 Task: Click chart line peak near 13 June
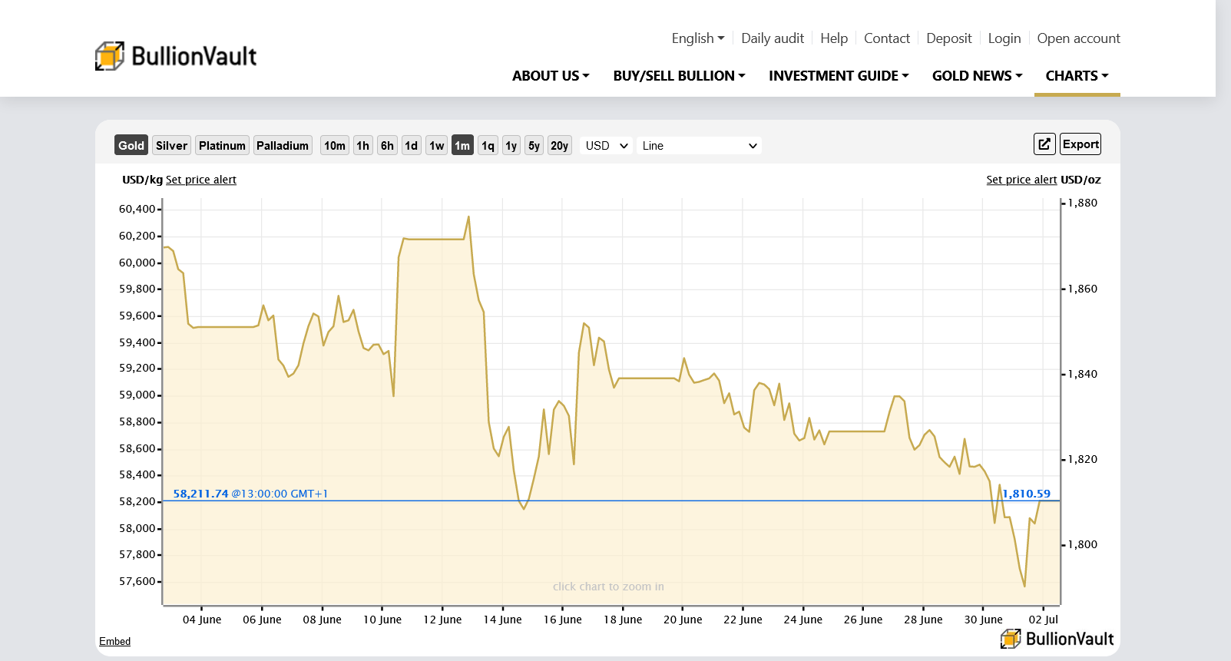[468, 217]
